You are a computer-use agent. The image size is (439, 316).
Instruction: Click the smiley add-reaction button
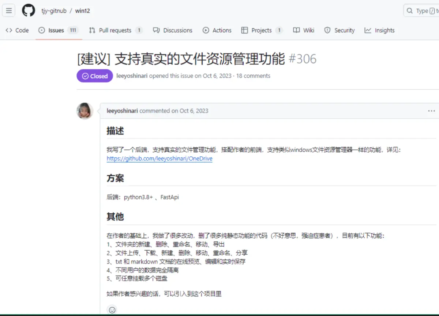[112, 310]
